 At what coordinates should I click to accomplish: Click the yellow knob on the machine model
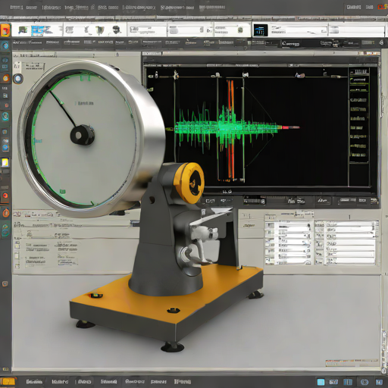coord(189,183)
